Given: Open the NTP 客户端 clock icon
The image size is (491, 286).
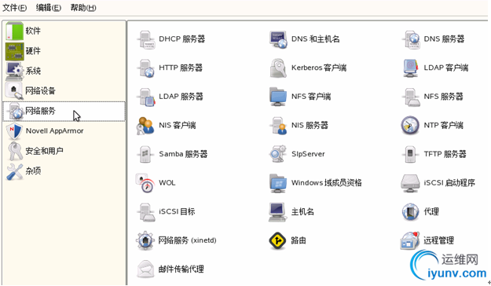Looking at the screenshot, I should click(x=410, y=125).
